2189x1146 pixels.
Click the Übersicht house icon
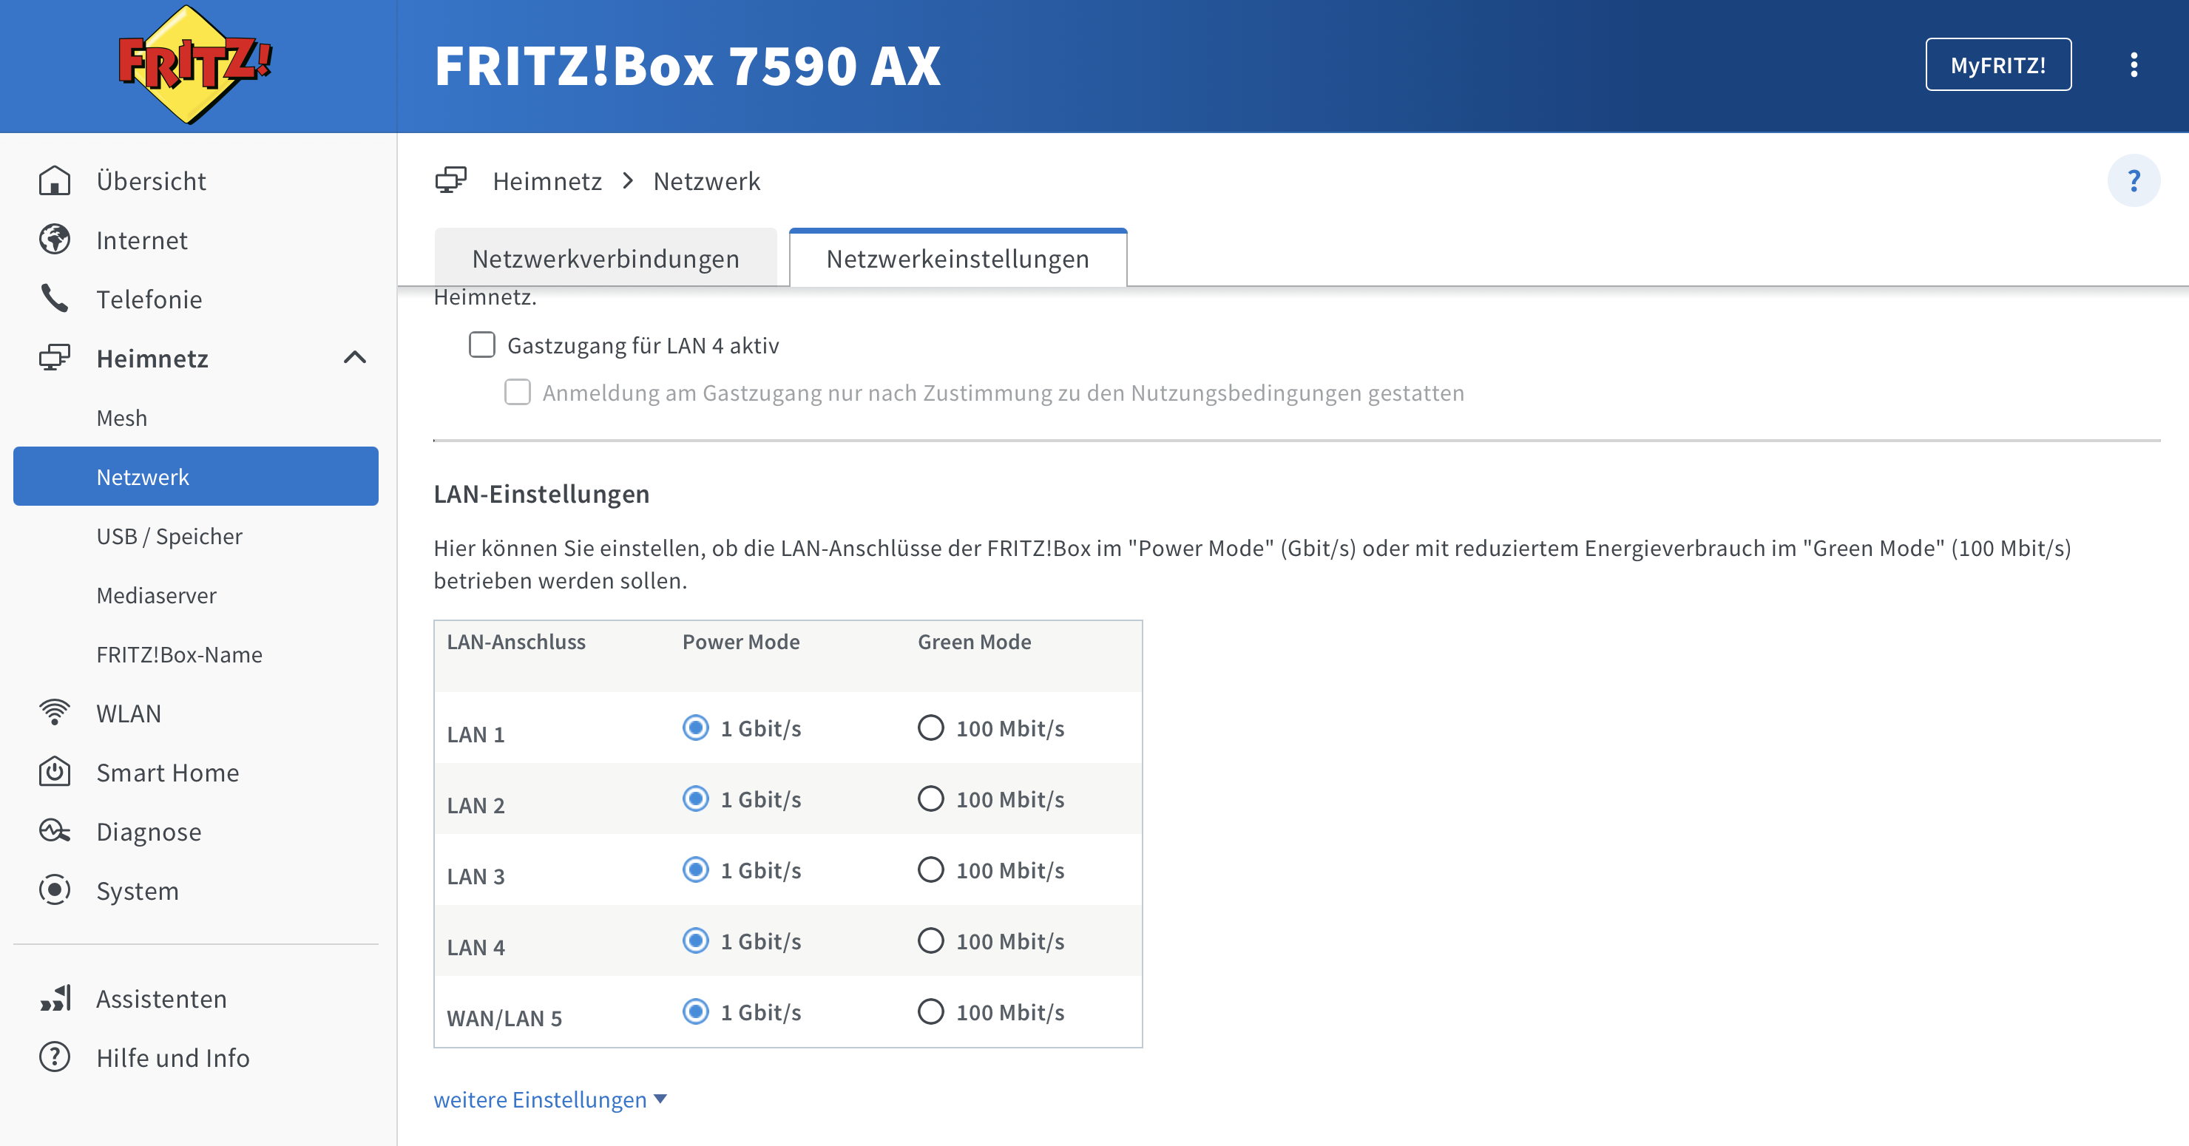pyautogui.click(x=55, y=180)
